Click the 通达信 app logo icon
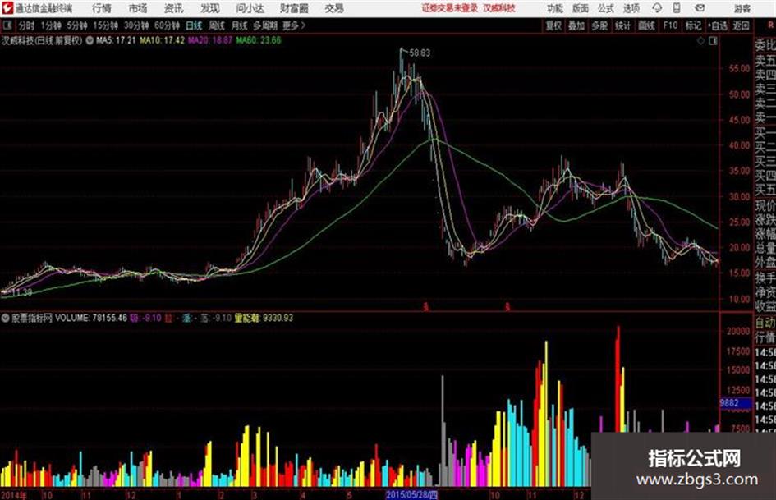 (x=7, y=8)
